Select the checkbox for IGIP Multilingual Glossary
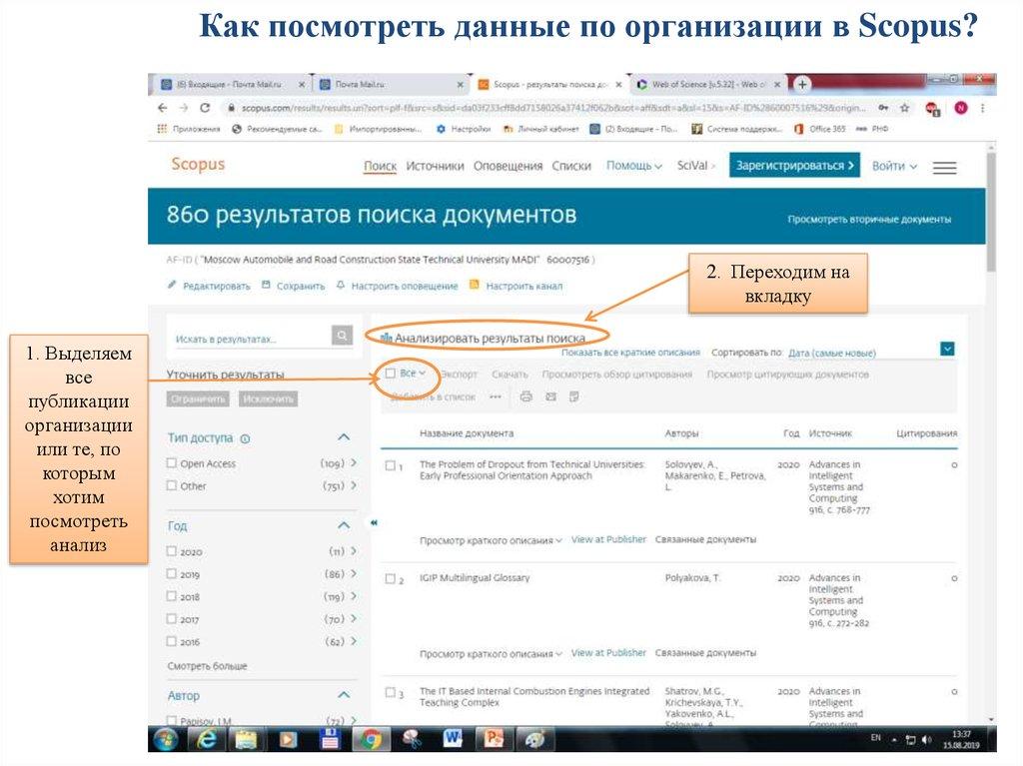This screenshot has width=1023, height=766. tap(390, 579)
